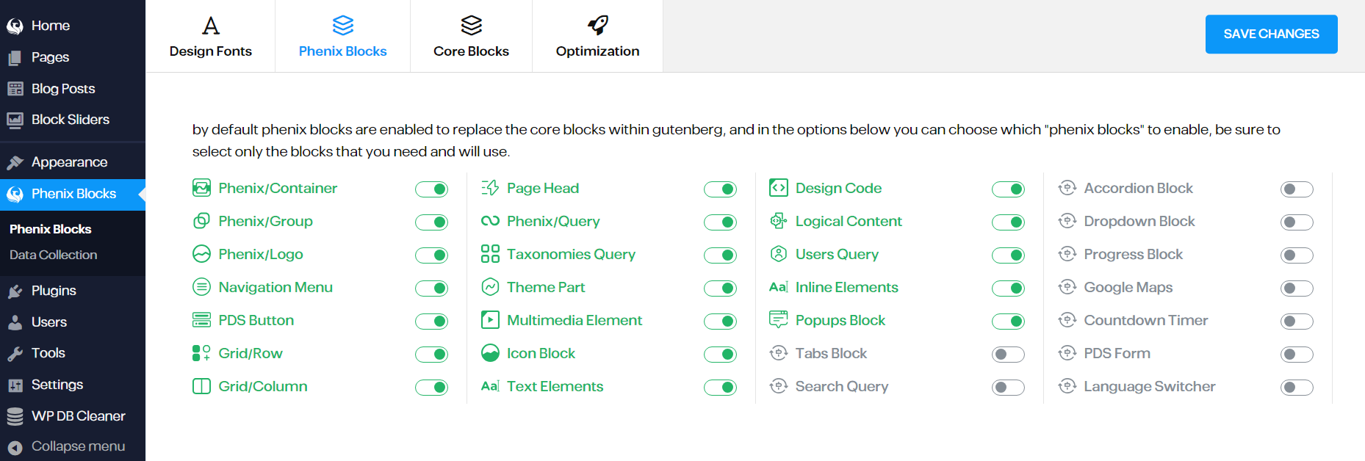The height and width of the screenshot is (461, 1365).
Task: Enable the Google Maps toggle
Action: pyautogui.click(x=1297, y=288)
